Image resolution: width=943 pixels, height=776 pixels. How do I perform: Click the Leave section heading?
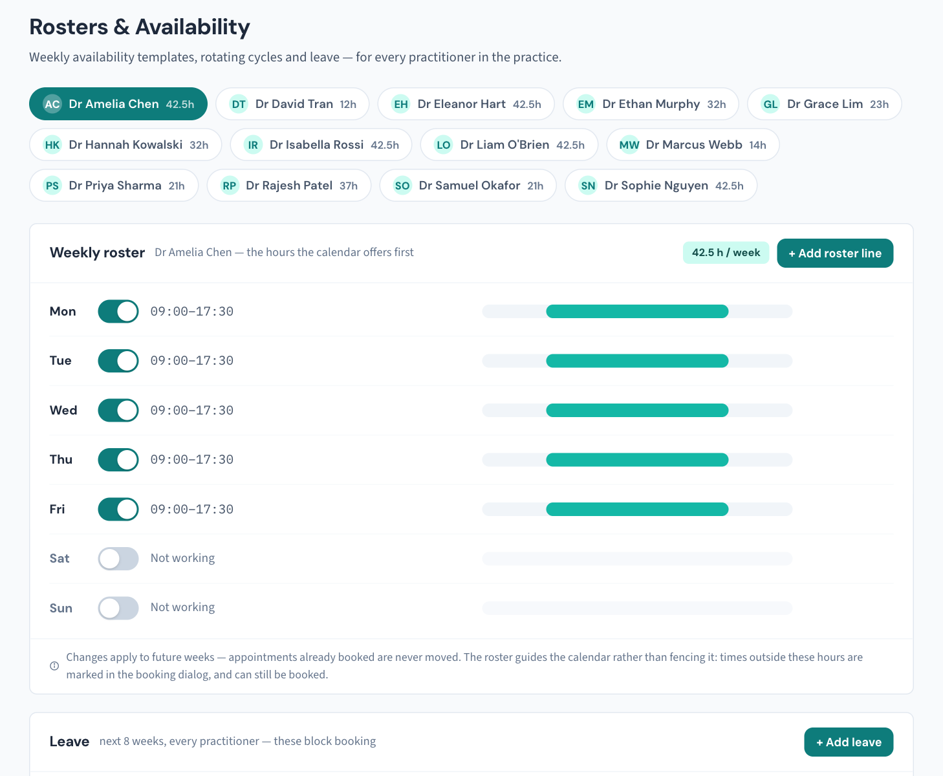point(69,742)
